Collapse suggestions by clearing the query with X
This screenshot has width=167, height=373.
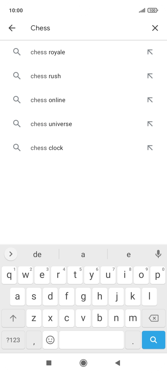(x=155, y=28)
